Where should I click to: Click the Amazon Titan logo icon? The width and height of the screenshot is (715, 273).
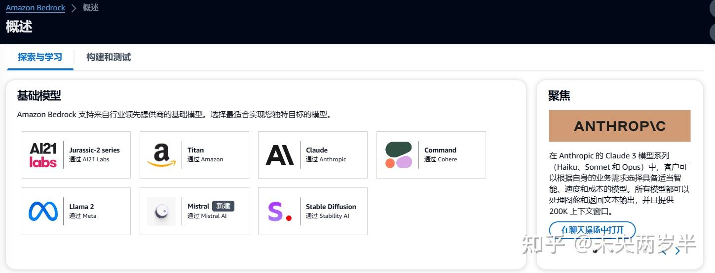pos(161,155)
